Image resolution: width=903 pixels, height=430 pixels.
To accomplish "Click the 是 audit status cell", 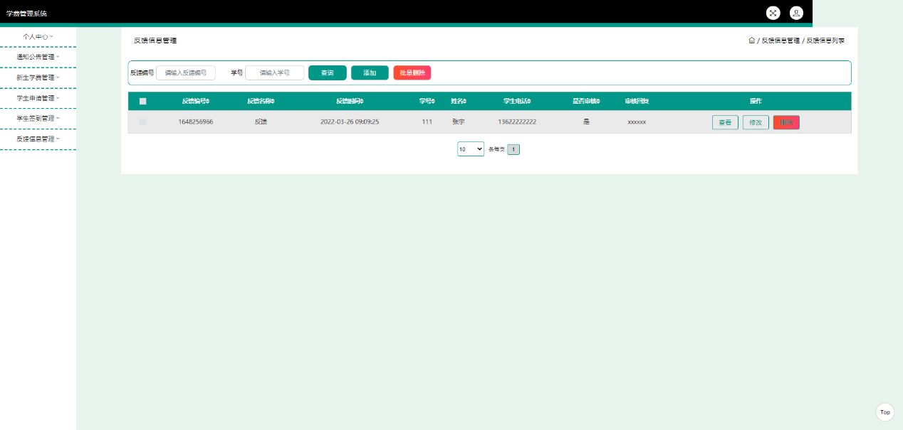I will coord(586,122).
